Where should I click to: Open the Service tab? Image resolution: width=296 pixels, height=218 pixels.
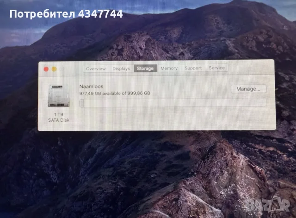point(216,68)
